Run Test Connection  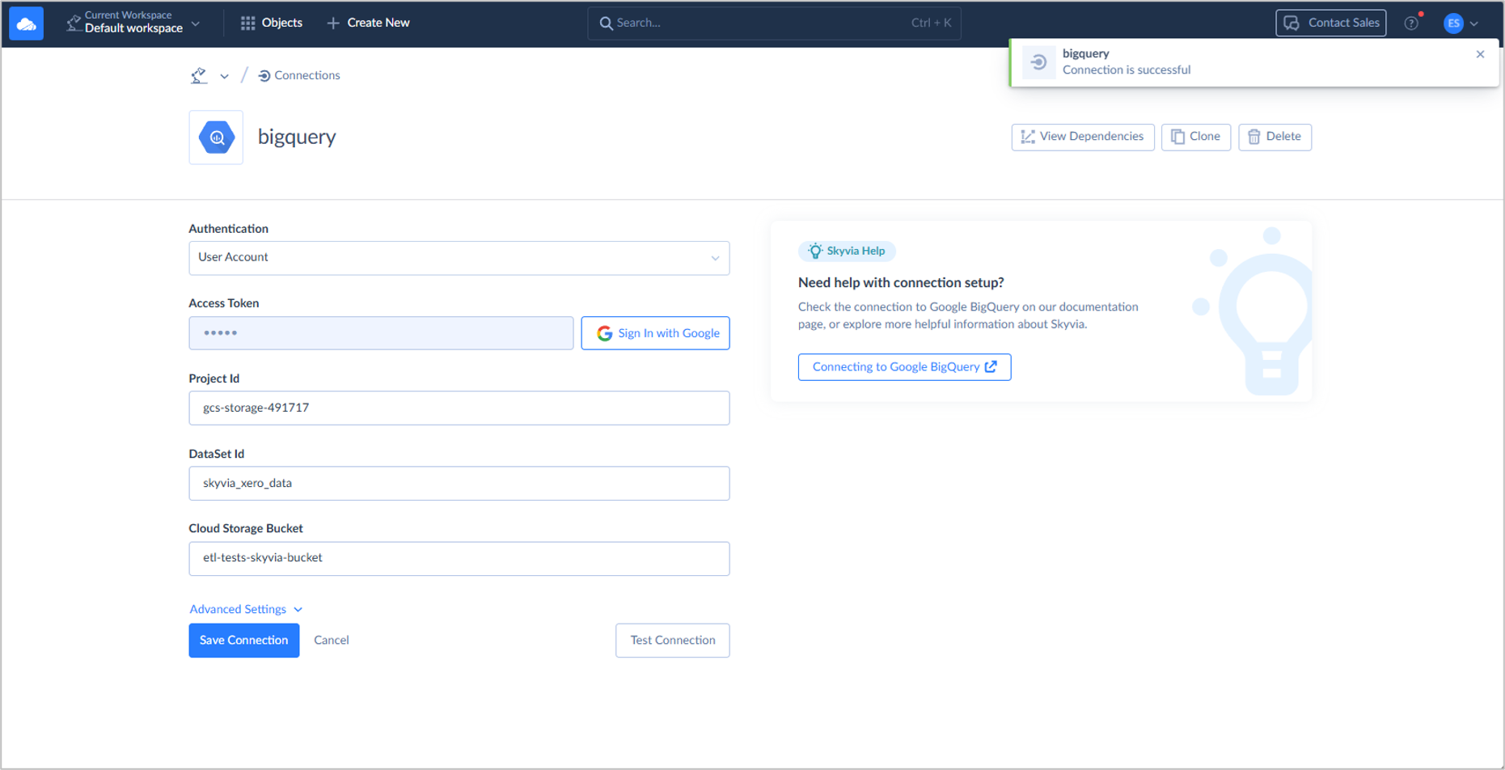[672, 640]
